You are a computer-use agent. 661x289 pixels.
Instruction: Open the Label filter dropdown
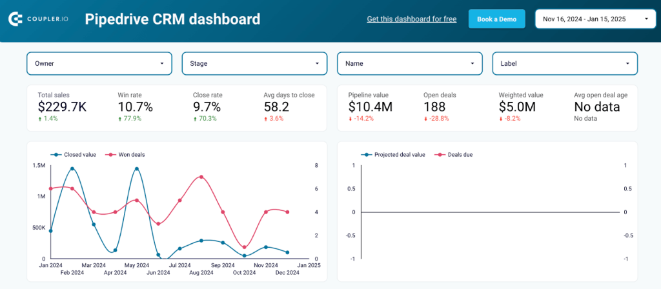pyautogui.click(x=565, y=64)
